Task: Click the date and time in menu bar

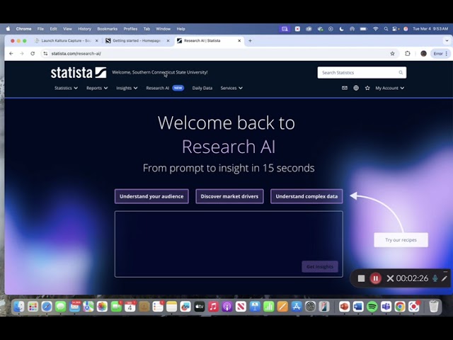Action: coord(430,29)
